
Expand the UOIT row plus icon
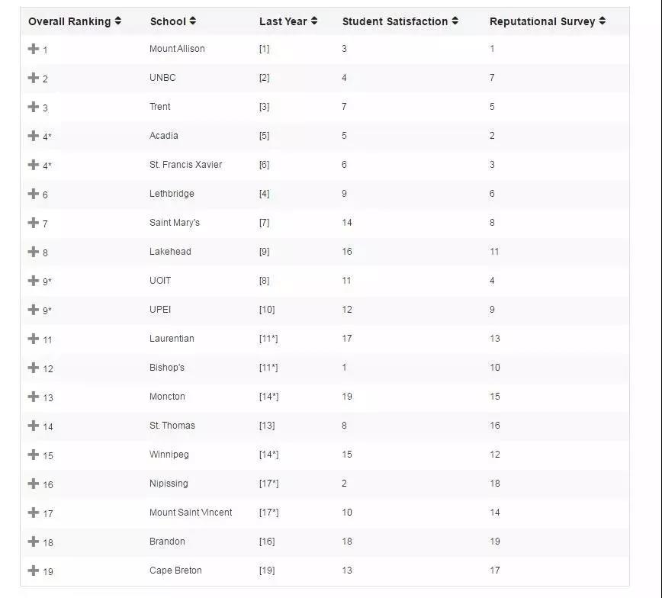(33, 281)
